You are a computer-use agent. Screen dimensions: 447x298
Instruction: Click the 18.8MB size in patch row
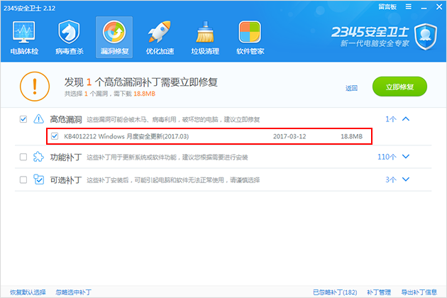(x=351, y=136)
